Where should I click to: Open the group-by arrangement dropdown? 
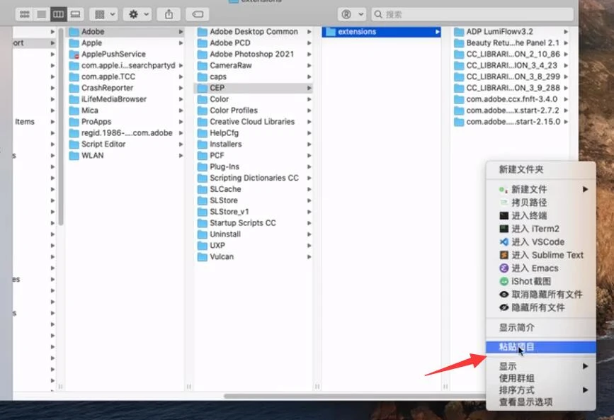point(103,14)
